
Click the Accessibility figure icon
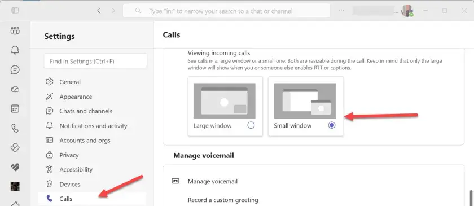[49, 169]
